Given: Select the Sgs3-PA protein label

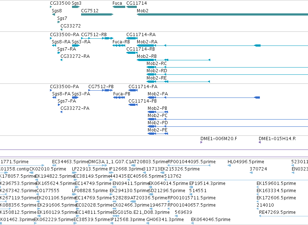Looking at the screenshot, I should tap(81, 94).
